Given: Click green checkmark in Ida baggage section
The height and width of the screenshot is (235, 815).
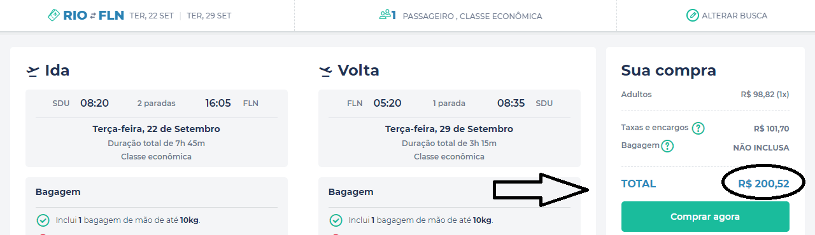Looking at the screenshot, I should [x=43, y=220].
